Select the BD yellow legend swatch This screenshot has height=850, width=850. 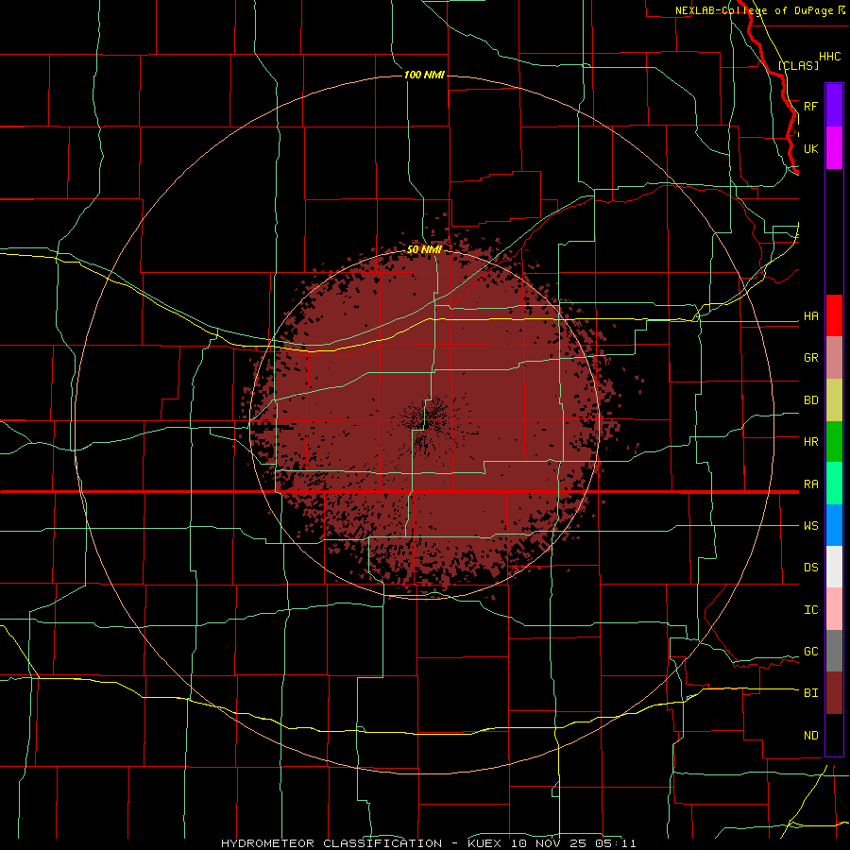tap(834, 400)
